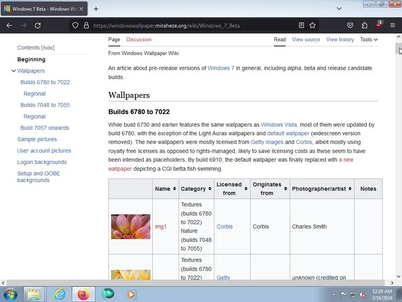Viewport: 402px width, 302px height.
Task: Open Windows Explorer from taskbar
Action: click(34, 294)
